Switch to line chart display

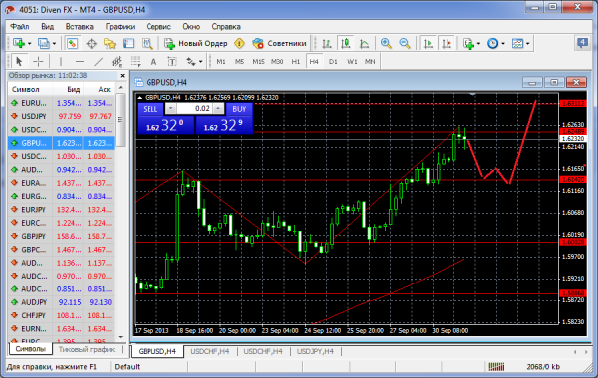point(364,44)
